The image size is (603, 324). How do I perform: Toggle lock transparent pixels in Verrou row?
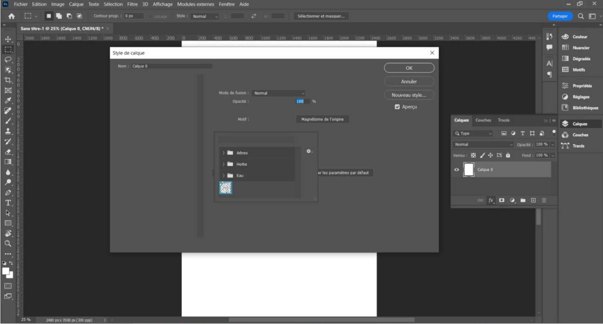473,156
